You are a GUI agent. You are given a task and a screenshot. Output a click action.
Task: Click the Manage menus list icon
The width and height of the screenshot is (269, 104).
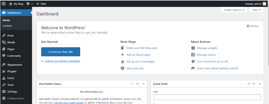(193, 55)
